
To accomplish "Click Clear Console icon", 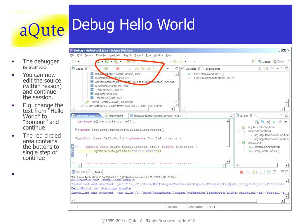I will point(261,172).
